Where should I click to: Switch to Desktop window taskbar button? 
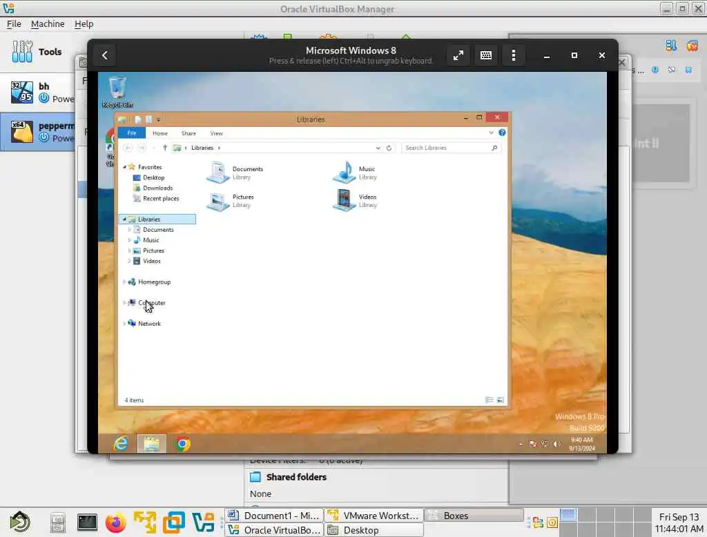coord(374,530)
